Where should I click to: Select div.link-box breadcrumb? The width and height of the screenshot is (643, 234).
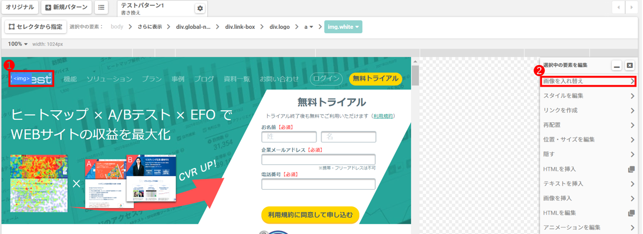tap(240, 27)
